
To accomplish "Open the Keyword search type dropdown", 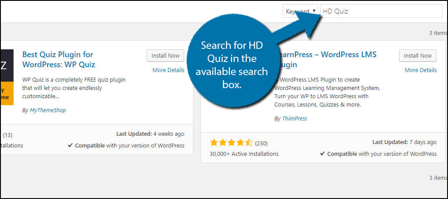I will [301, 11].
